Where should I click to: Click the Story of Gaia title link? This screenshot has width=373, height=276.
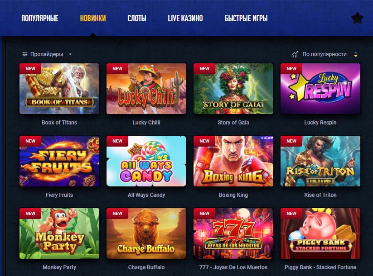[x=233, y=123]
